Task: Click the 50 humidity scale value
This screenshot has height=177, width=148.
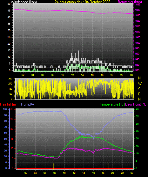Action: click(x=5, y=139)
